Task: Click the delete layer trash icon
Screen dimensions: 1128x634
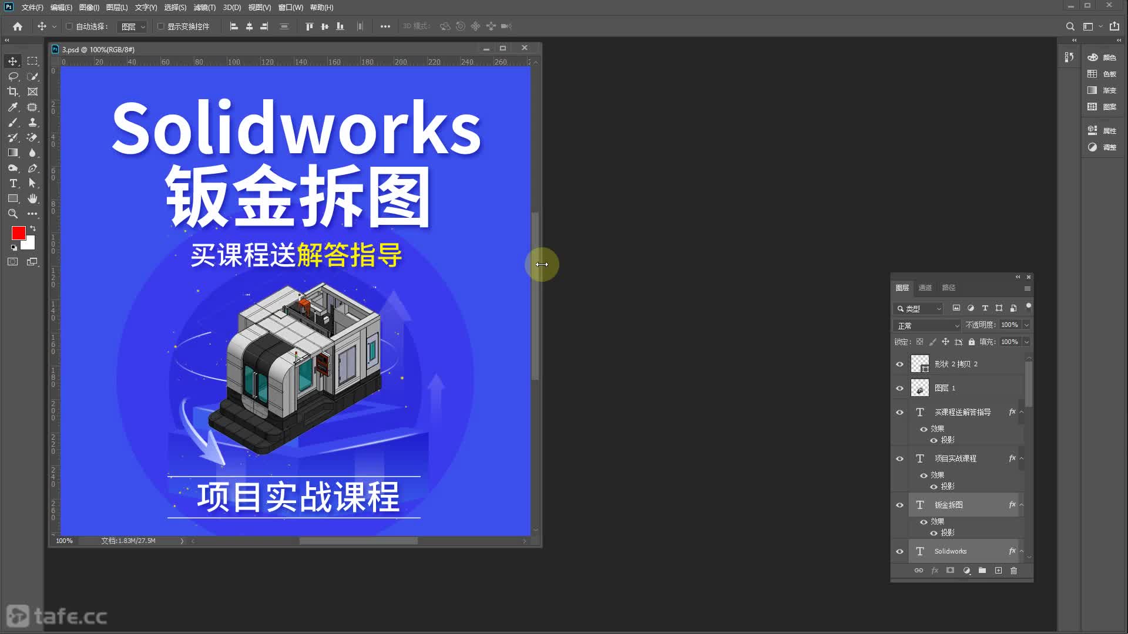Action: (x=1013, y=571)
